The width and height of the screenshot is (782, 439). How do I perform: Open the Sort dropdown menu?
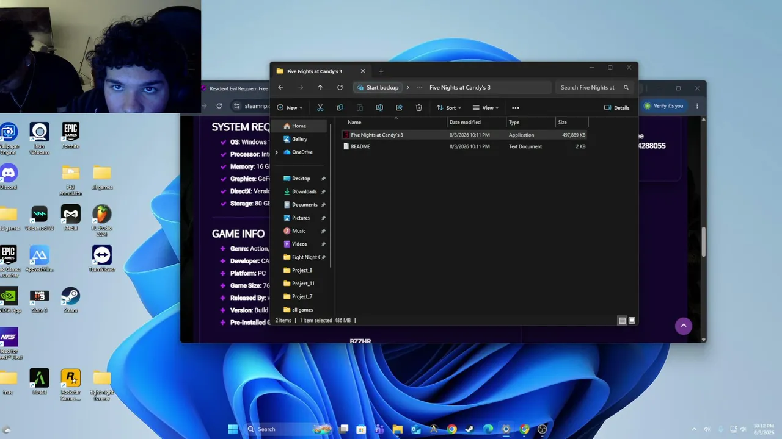click(x=449, y=108)
